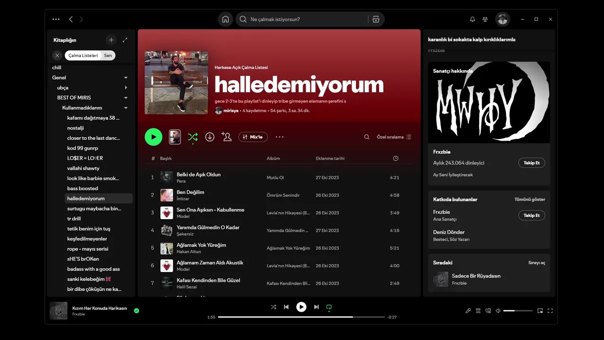
Task: Click the search magnifier icon in top bar
Action: click(243, 19)
